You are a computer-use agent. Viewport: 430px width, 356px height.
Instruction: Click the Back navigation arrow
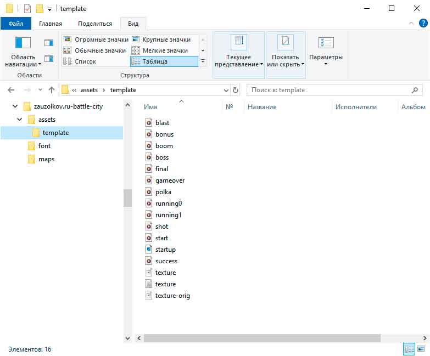pos(11,90)
